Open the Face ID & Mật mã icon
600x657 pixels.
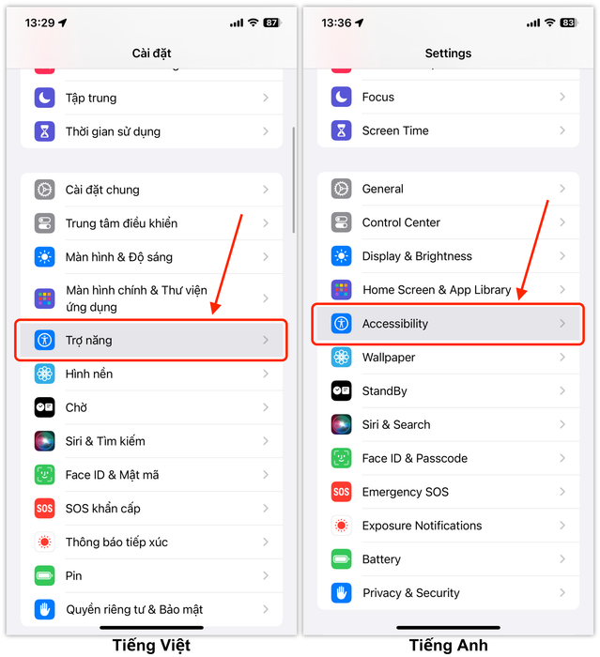point(44,475)
